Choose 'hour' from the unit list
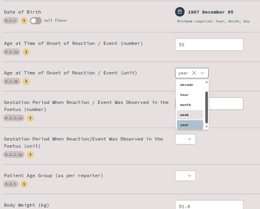 [190, 95]
